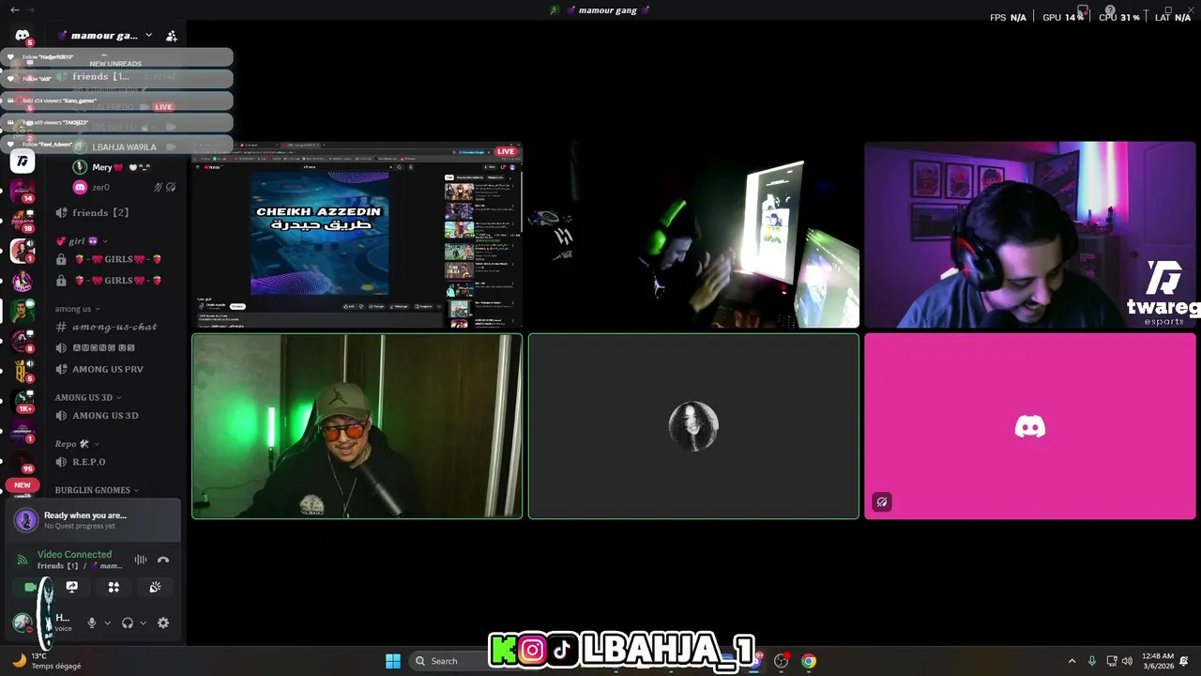This screenshot has height=676, width=1201.
Task: Click the taskbar volume icon
Action: (1127, 661)
